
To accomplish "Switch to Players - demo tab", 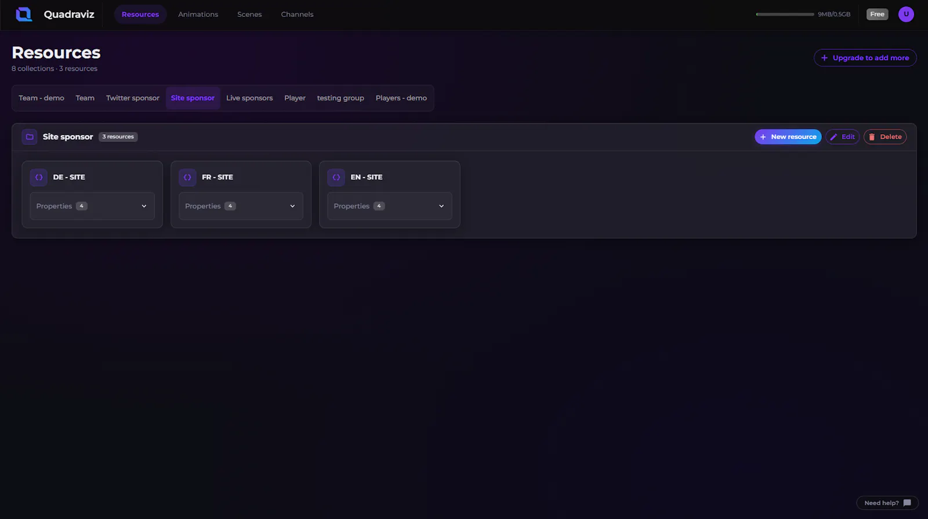I will coord(401,98).
